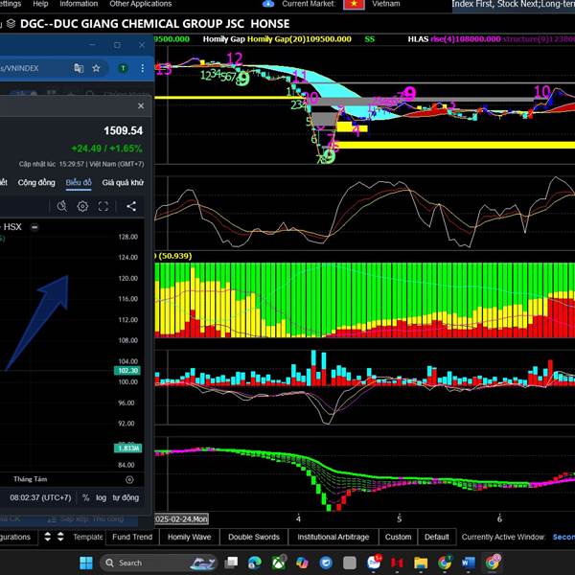Click the stacked layers icon beside DGC title
This screenshot has height=575, width=575.
tap(11, 23)
